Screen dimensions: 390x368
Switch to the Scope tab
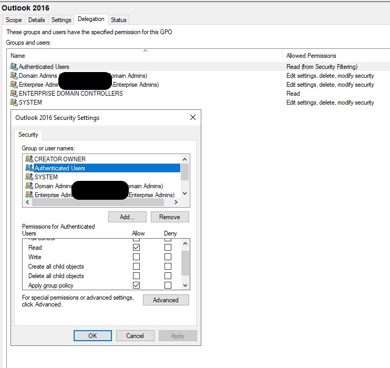(14, 20)
